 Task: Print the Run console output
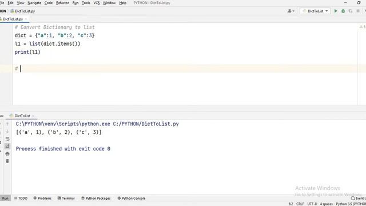point(7,154)
